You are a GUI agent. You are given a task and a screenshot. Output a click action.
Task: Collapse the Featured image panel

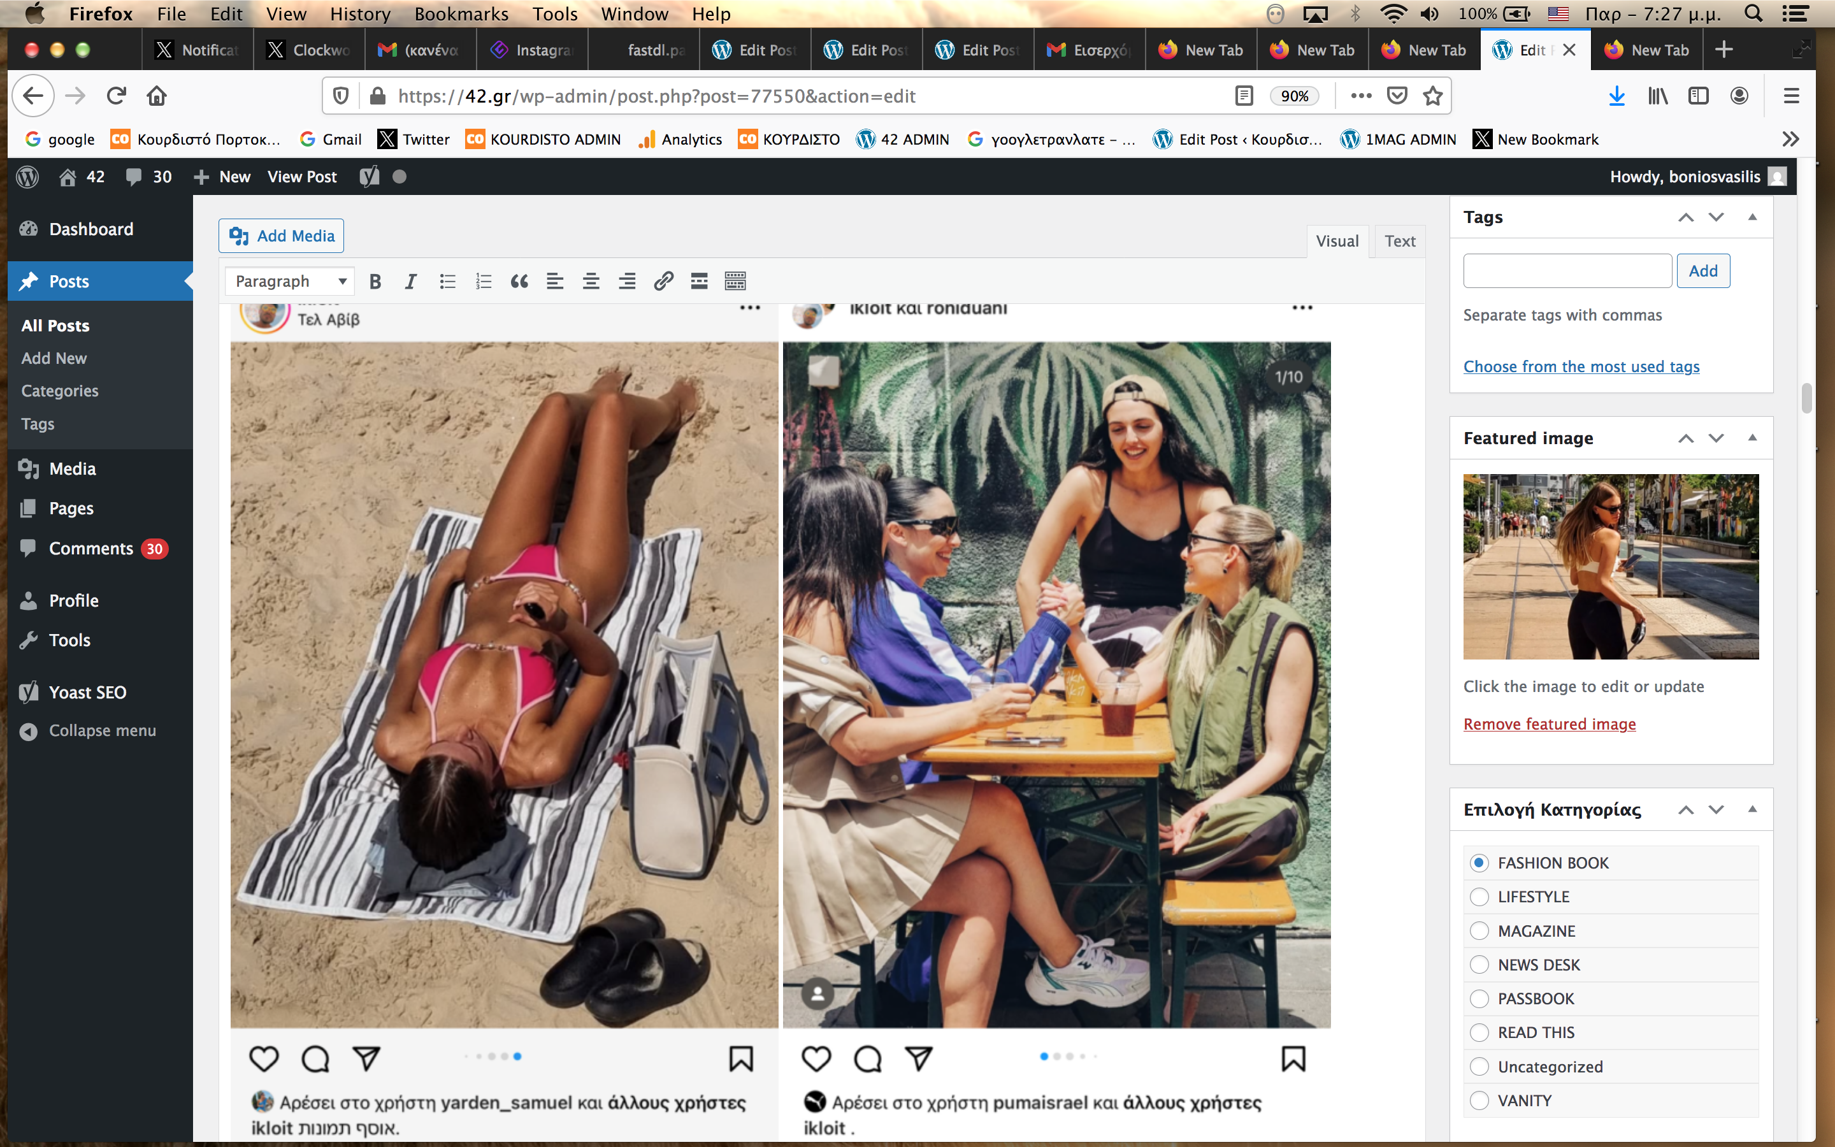click(x=1752, y=438)
